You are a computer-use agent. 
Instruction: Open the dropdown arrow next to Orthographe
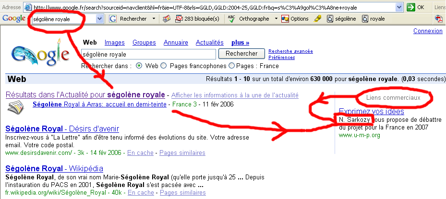276,19
